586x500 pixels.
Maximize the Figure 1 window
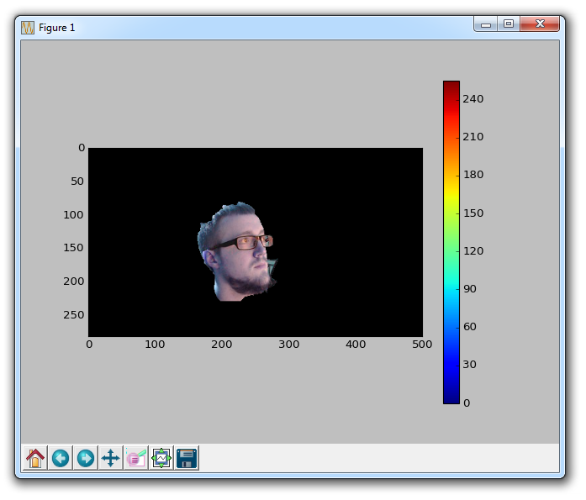(508, 25)
